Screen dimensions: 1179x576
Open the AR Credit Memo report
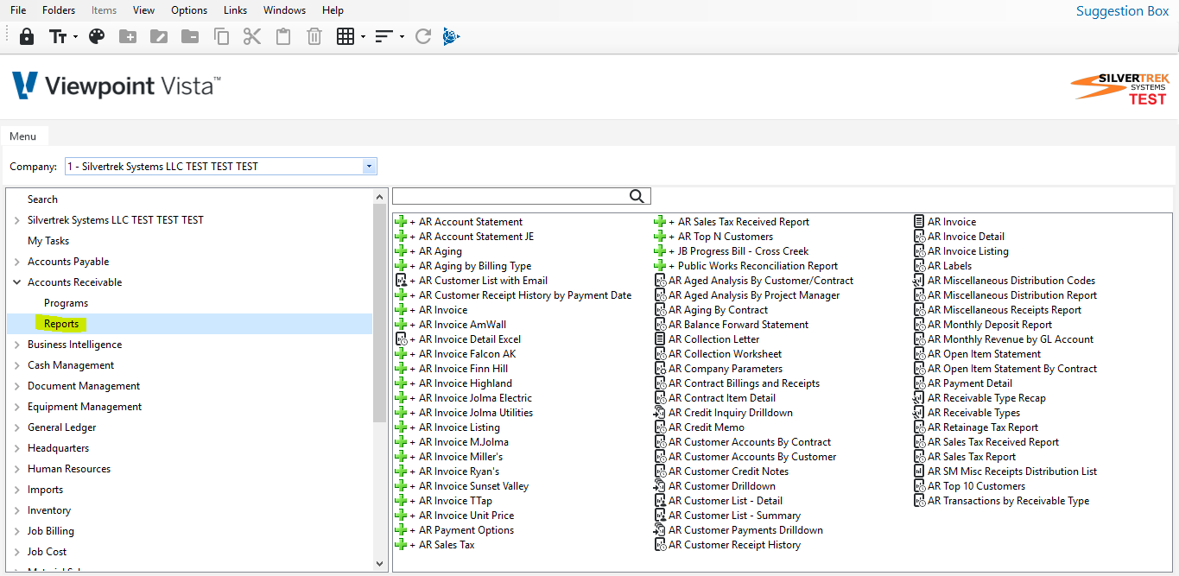[707, 427]
